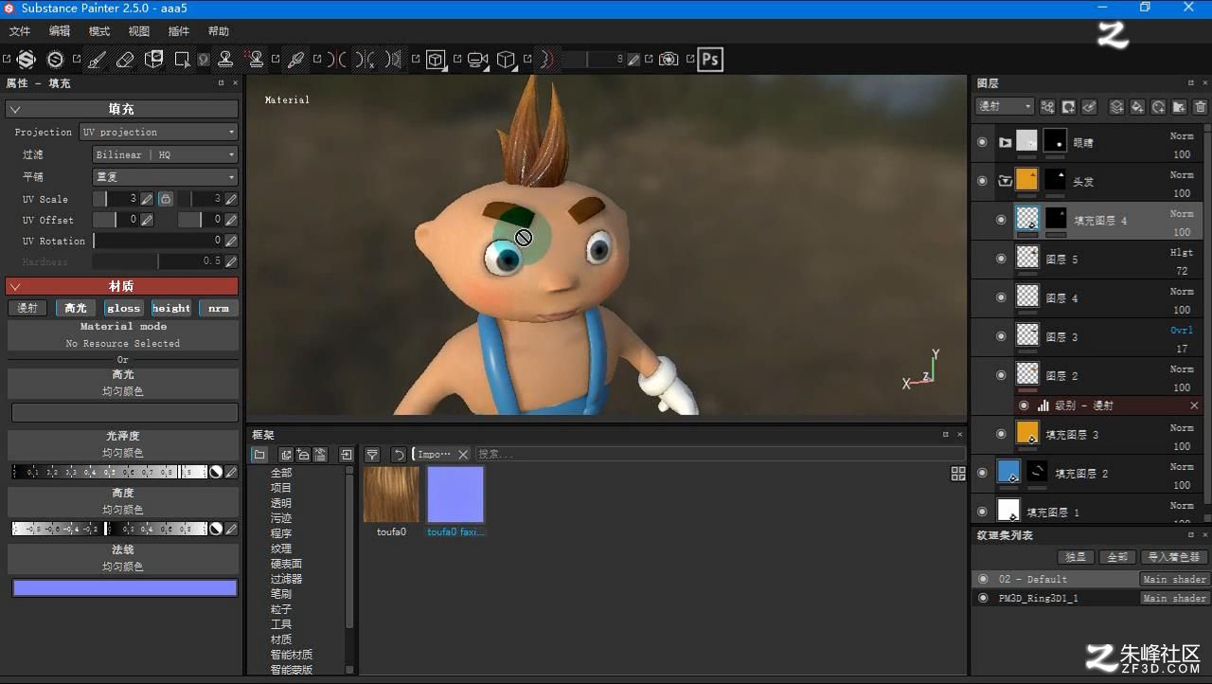Viewport: 1212px width, 684px height.
Task: Select the toufa0 hair texture thumbnail
Action: [x=391, y=495]
